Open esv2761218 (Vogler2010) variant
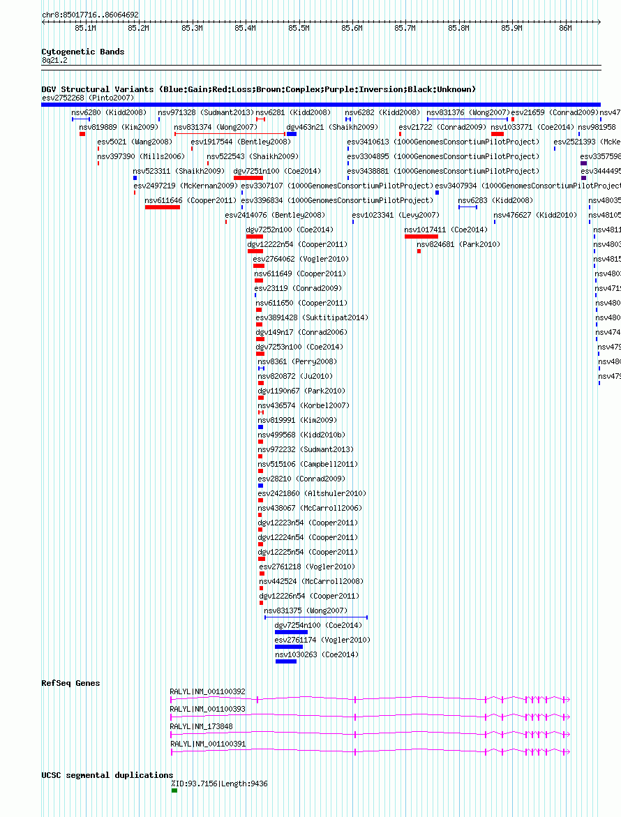This screenshot has height=817, width=621. click(307, 567)
